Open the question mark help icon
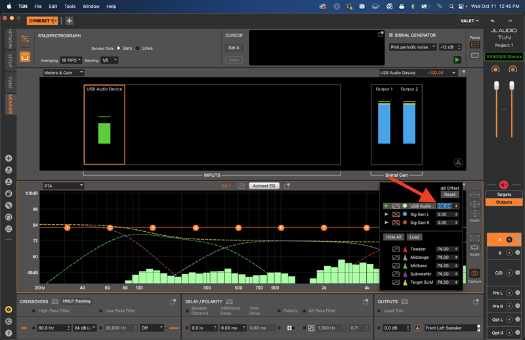The width and height of the screenshot is (525, 340). tap(9, 333)
